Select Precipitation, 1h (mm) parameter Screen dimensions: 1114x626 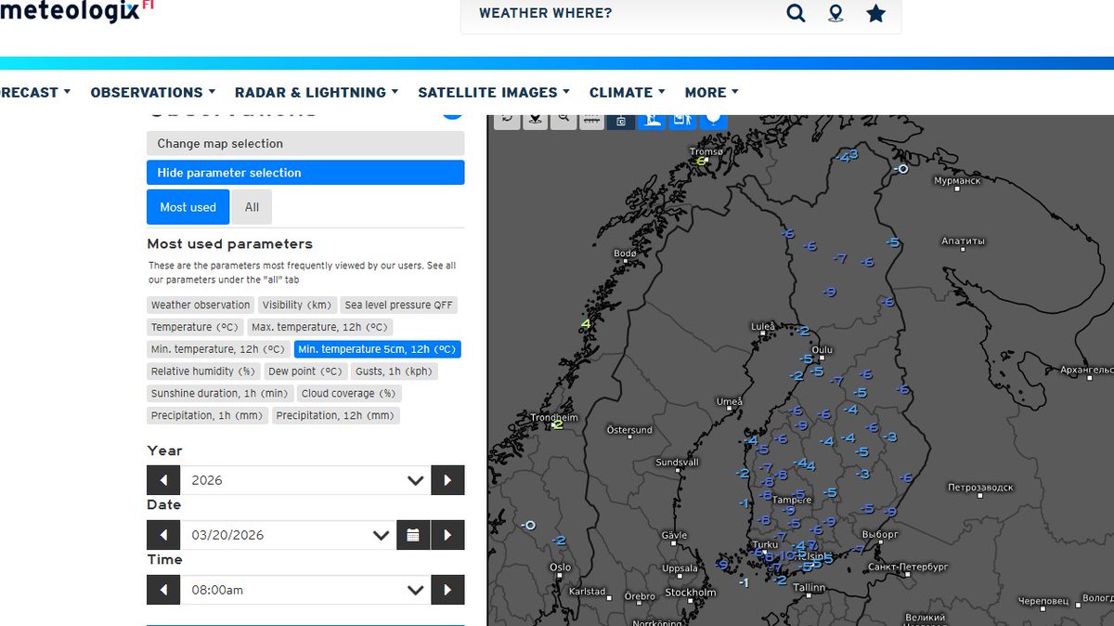[x=208, y=416]
